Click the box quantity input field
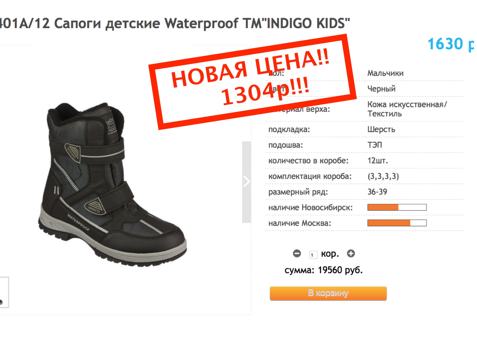Screen dimensions: 477x338 coord(313,255)
